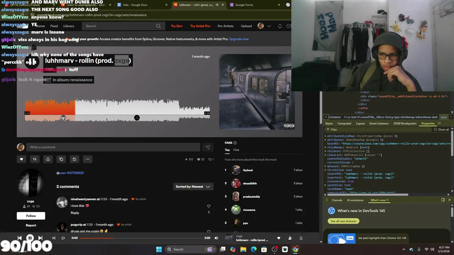Viewport: 454px width, 255px height.
Task: Enable the Show all checkbox in Properties
Action: pos(436,130)
